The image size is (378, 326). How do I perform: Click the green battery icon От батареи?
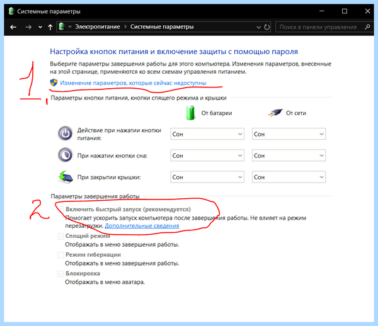click(190, 113)
